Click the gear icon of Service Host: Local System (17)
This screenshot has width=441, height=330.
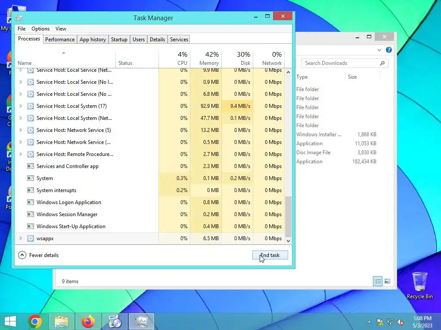pos(31,106)
